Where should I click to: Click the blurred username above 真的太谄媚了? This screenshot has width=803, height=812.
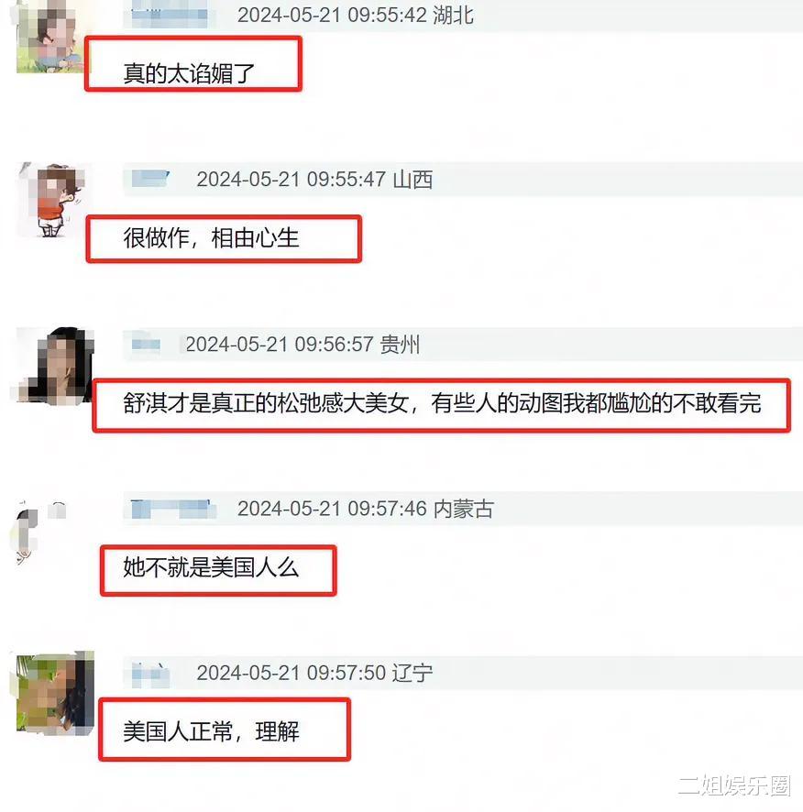(170, 15)
